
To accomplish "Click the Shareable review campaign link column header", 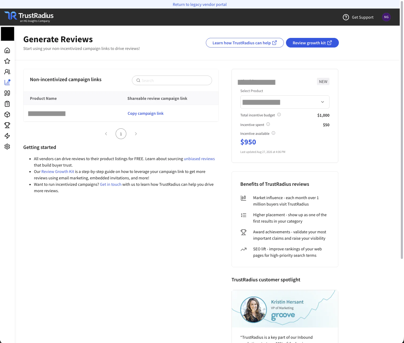I will pos(157,98).
